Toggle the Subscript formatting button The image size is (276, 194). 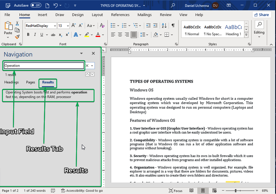[60, 35]
